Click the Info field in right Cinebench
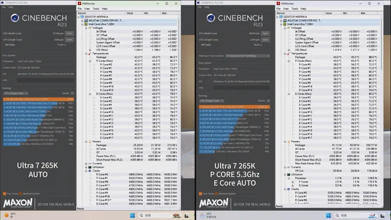The image size is (391, 220). pyautogui.click(x=241, y=88)
